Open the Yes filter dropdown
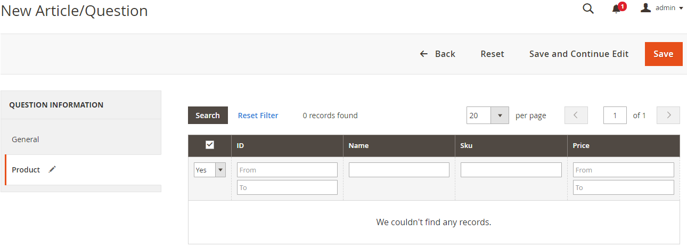The image size is (687, 247). pyautogui.click(x=209, y=170)
